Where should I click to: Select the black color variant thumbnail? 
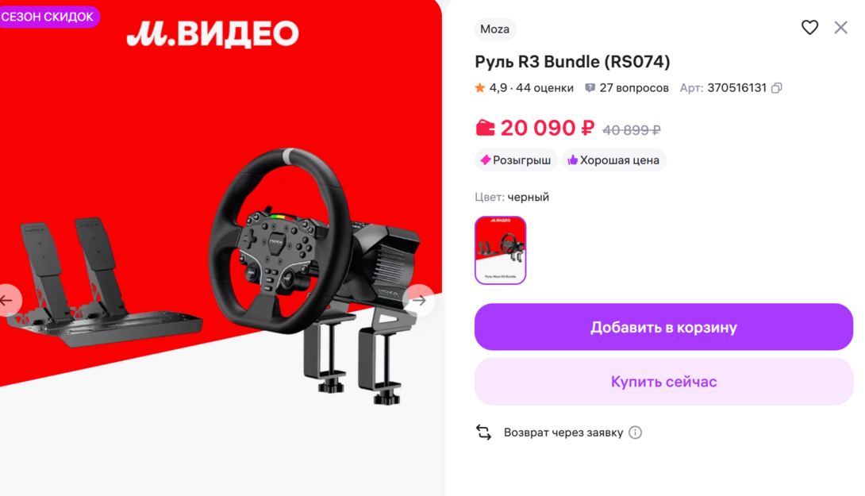pyautogui.click(x=501, y=251)
